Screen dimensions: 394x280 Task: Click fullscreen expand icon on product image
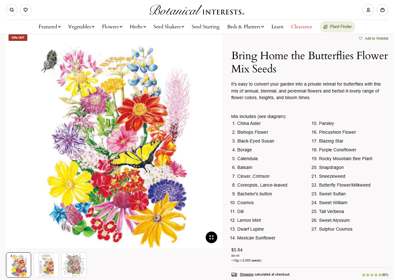211,237
